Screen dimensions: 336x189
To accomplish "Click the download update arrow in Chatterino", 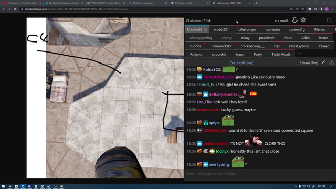I will coord(295,20).
